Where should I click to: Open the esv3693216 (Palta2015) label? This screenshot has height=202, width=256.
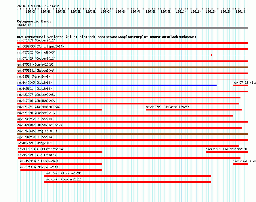point(37,155)
